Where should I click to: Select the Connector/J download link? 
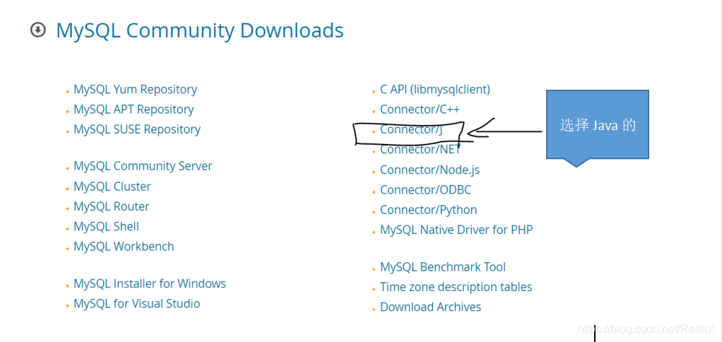click(411, 130)
